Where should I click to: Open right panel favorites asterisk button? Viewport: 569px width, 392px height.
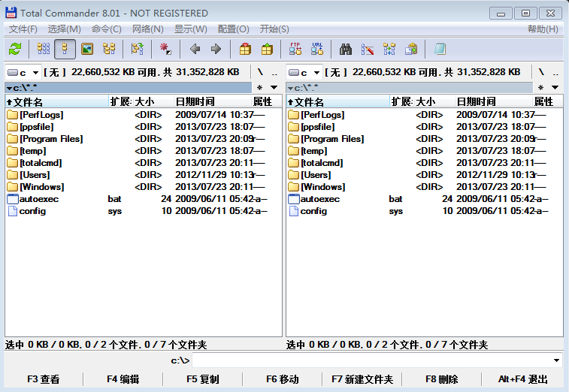(540, 87)
